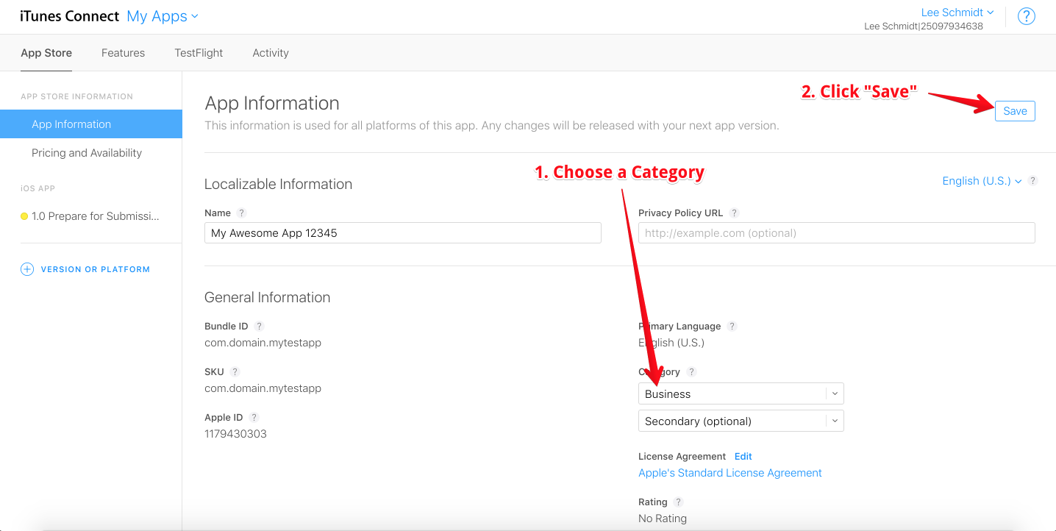Open the Lee Schmidt account menu

(x=957, y=13)
